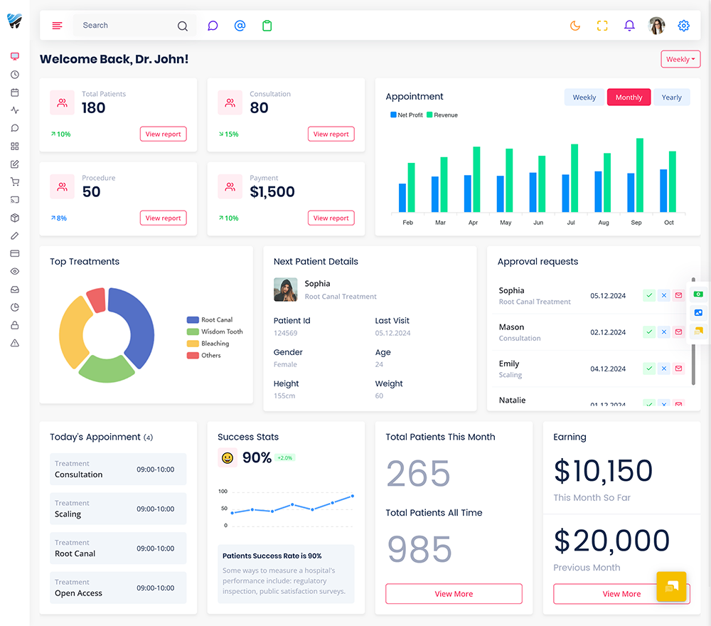Select Weekly tab in Appointment chart
The width and height of the screenshot is (711, 626).
584,97
